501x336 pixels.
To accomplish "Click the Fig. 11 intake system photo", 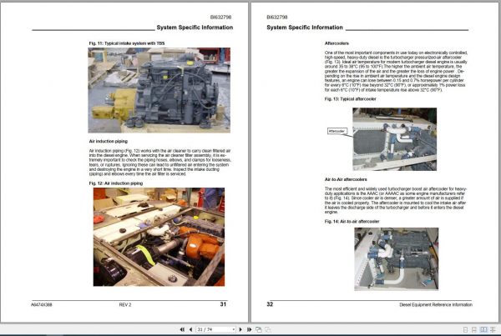I will point(159,90).
